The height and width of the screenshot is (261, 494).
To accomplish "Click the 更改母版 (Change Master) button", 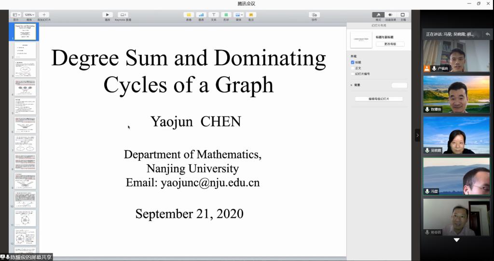I will click(x=390, y=44).
